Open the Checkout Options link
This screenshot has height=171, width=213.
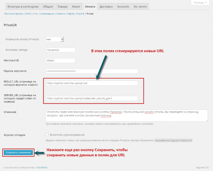click(x=14, y=14)
